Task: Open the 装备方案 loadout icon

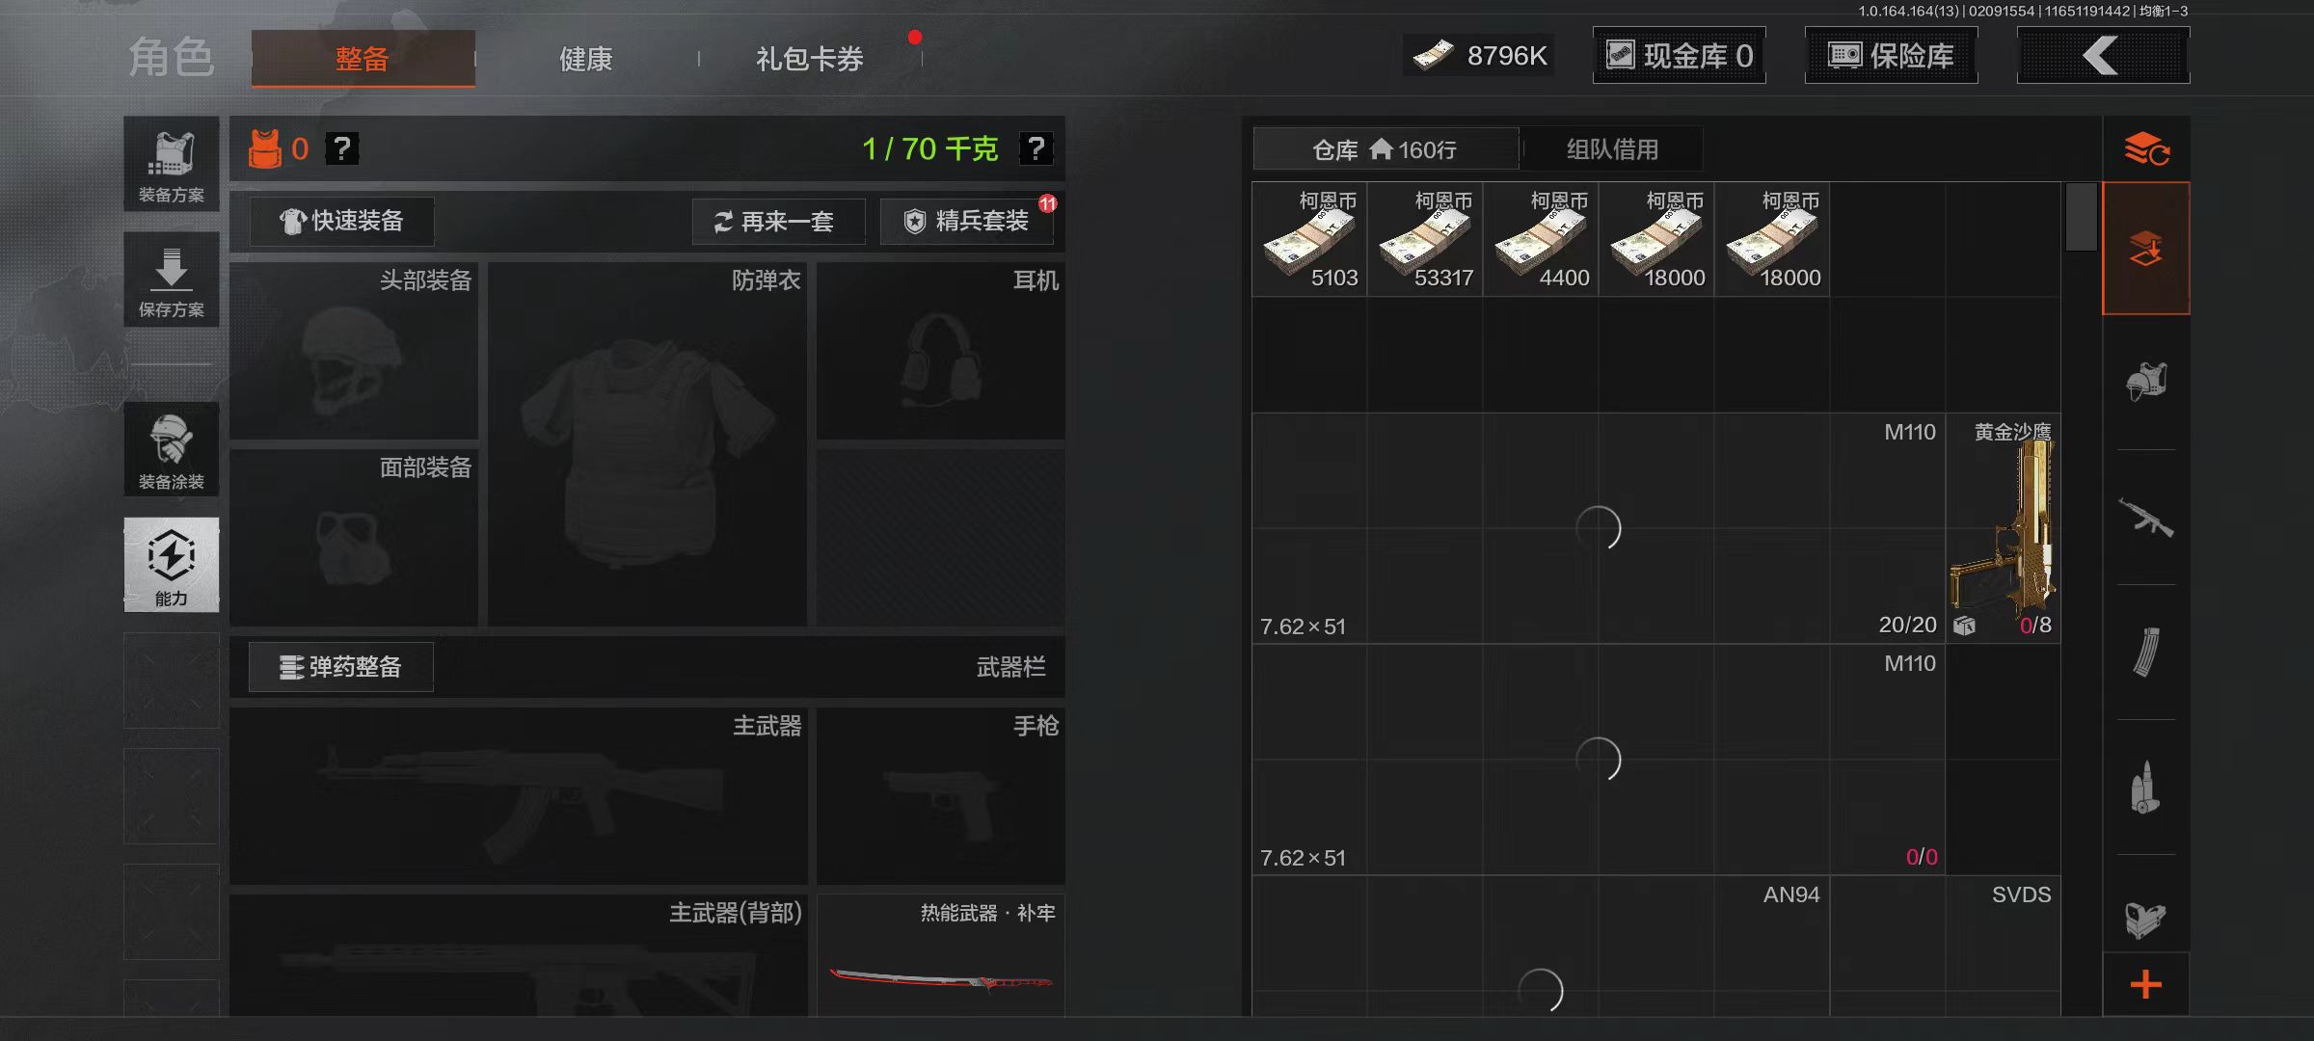Action: [x=171, y=164]
